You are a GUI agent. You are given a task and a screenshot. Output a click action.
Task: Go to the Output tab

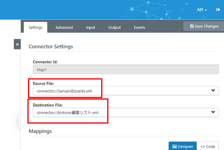[115, 28]
